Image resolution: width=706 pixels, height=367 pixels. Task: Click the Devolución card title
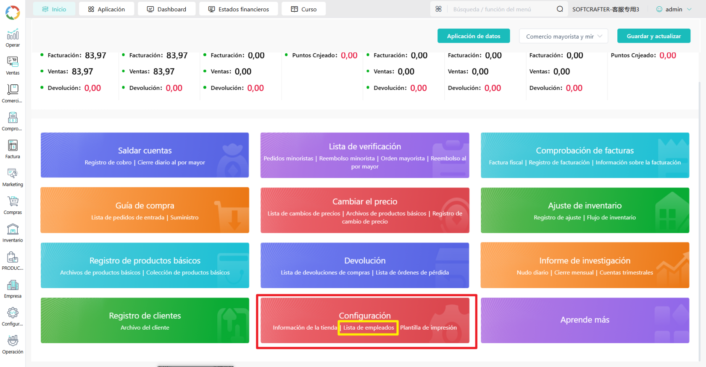coord(365,260)
